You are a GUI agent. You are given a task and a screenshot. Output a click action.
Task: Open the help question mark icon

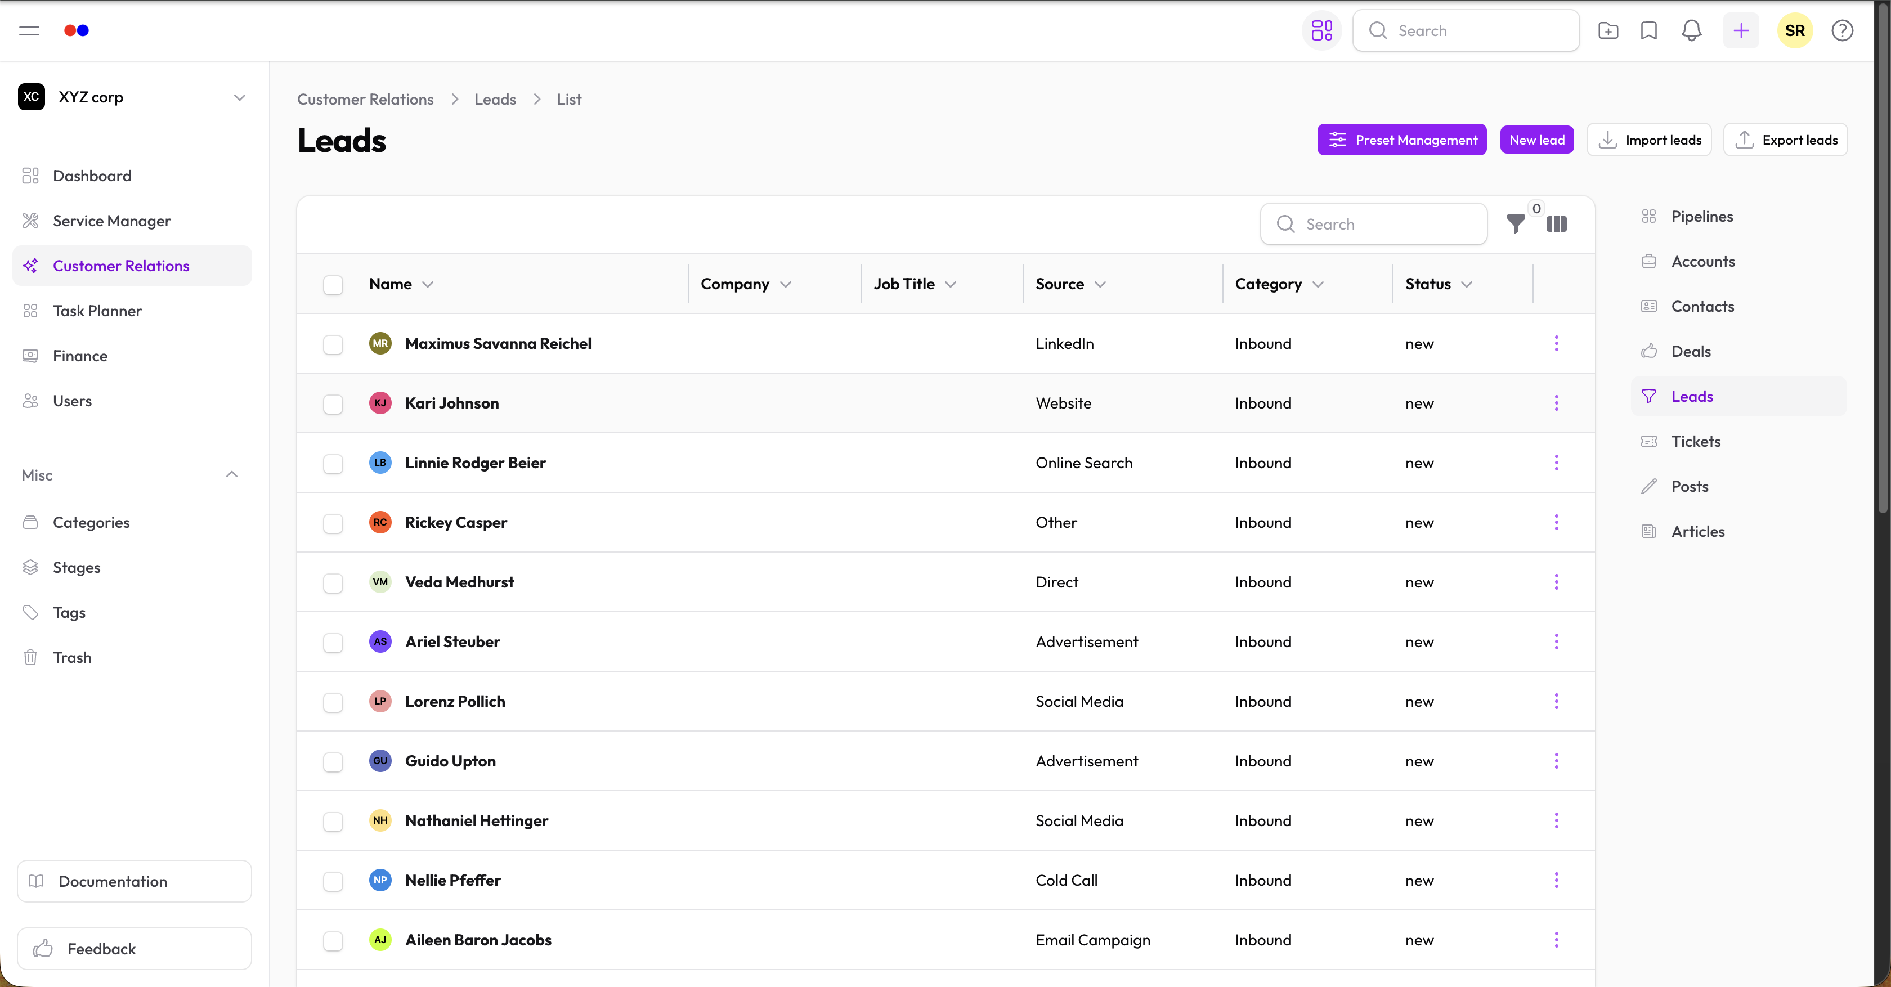click(1842, 31)
